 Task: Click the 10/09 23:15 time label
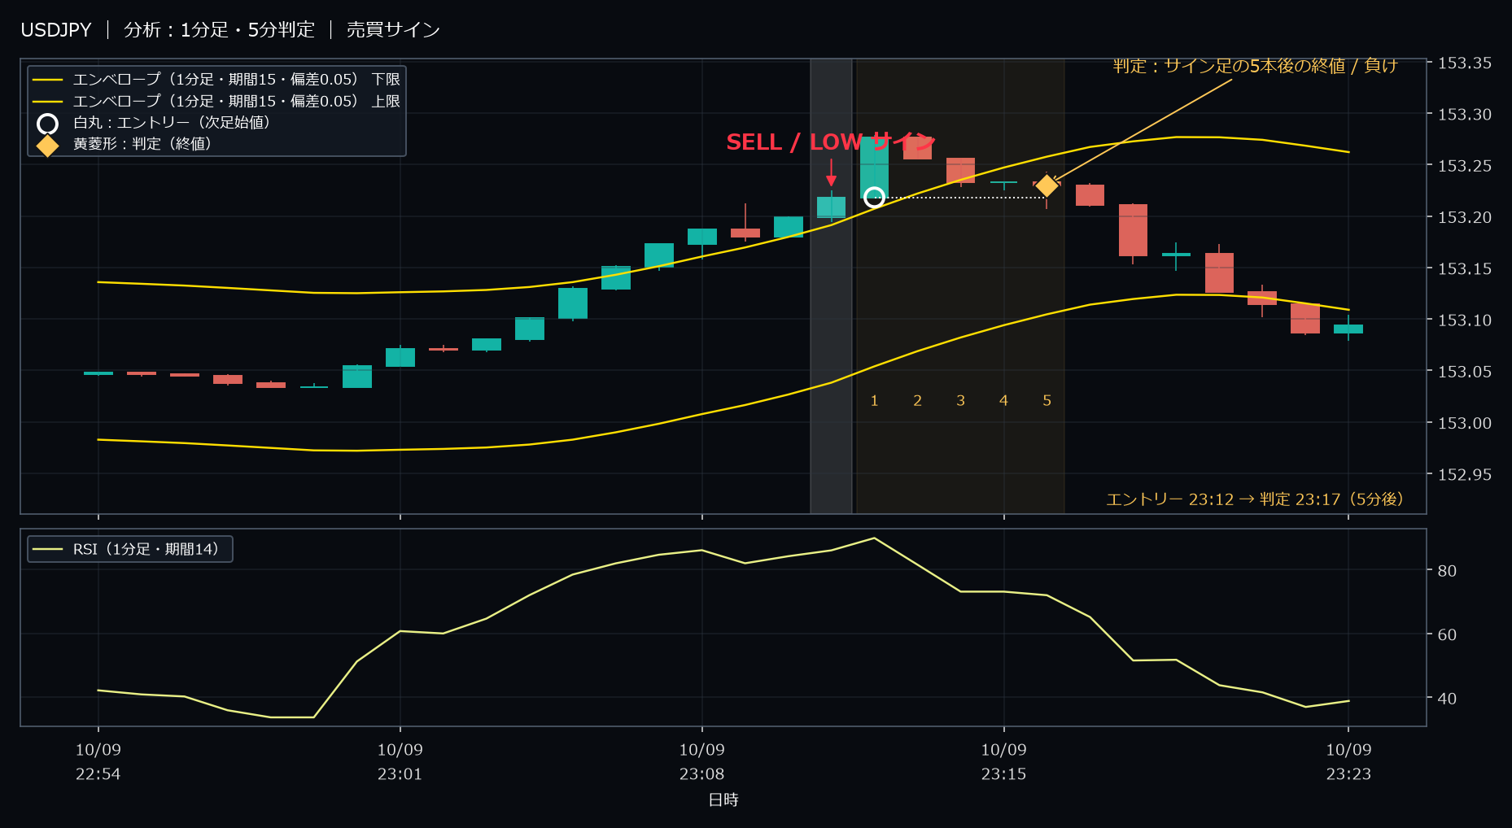click(x=1003, y=762)
